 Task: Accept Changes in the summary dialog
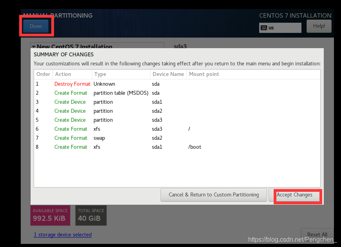click(x=294, y=195)
